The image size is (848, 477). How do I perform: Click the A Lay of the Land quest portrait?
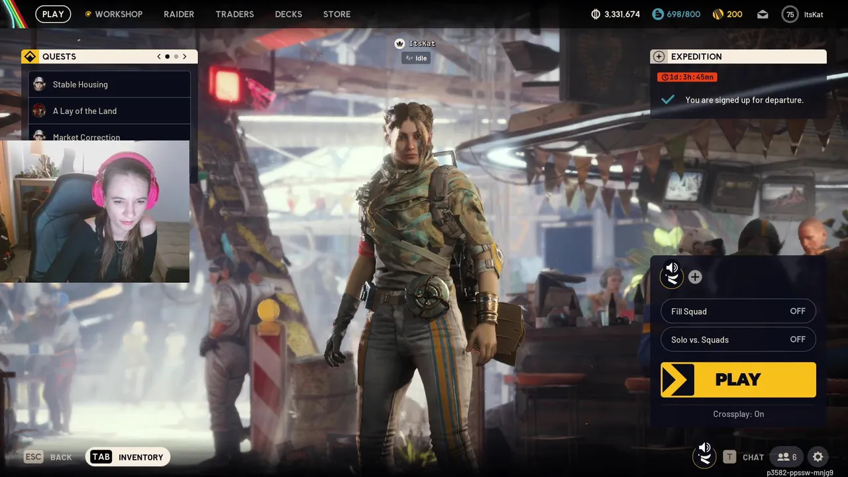click(x=39, y=111)
